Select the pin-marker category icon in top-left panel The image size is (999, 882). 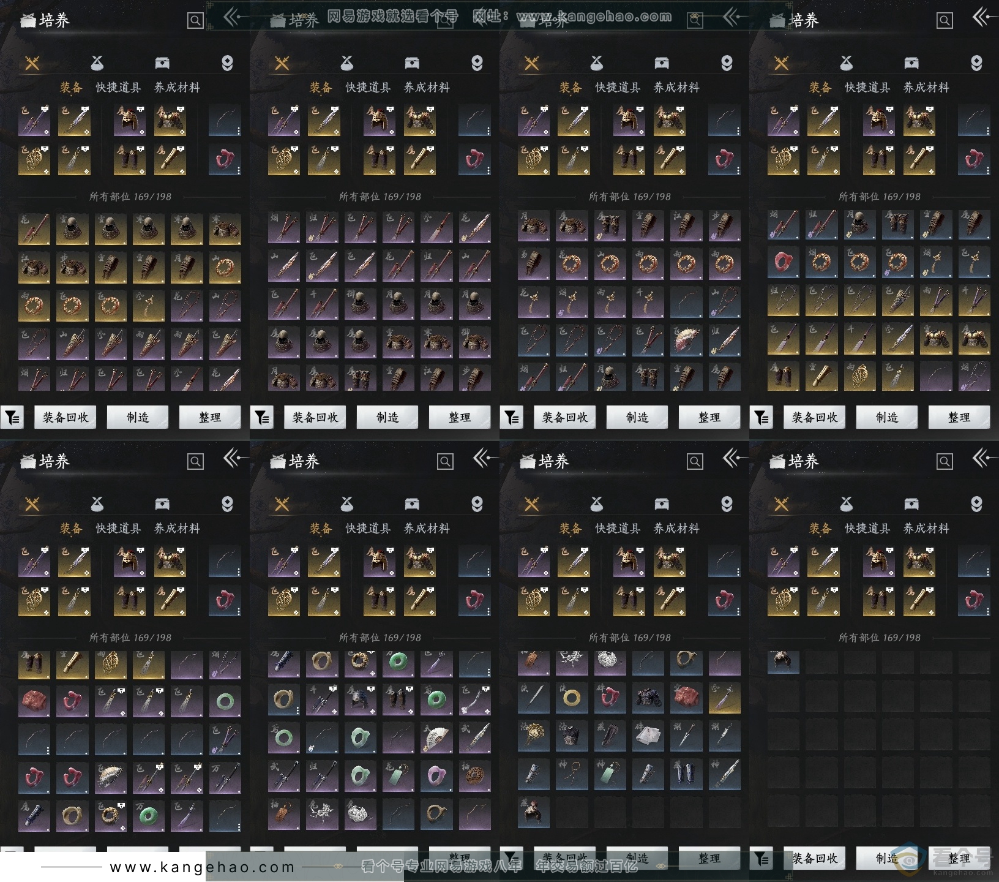tap(227, 63)
